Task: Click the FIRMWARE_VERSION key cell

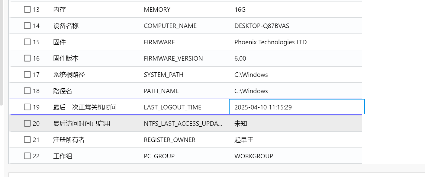Action: pyautogui.click(x=173, y=58)
